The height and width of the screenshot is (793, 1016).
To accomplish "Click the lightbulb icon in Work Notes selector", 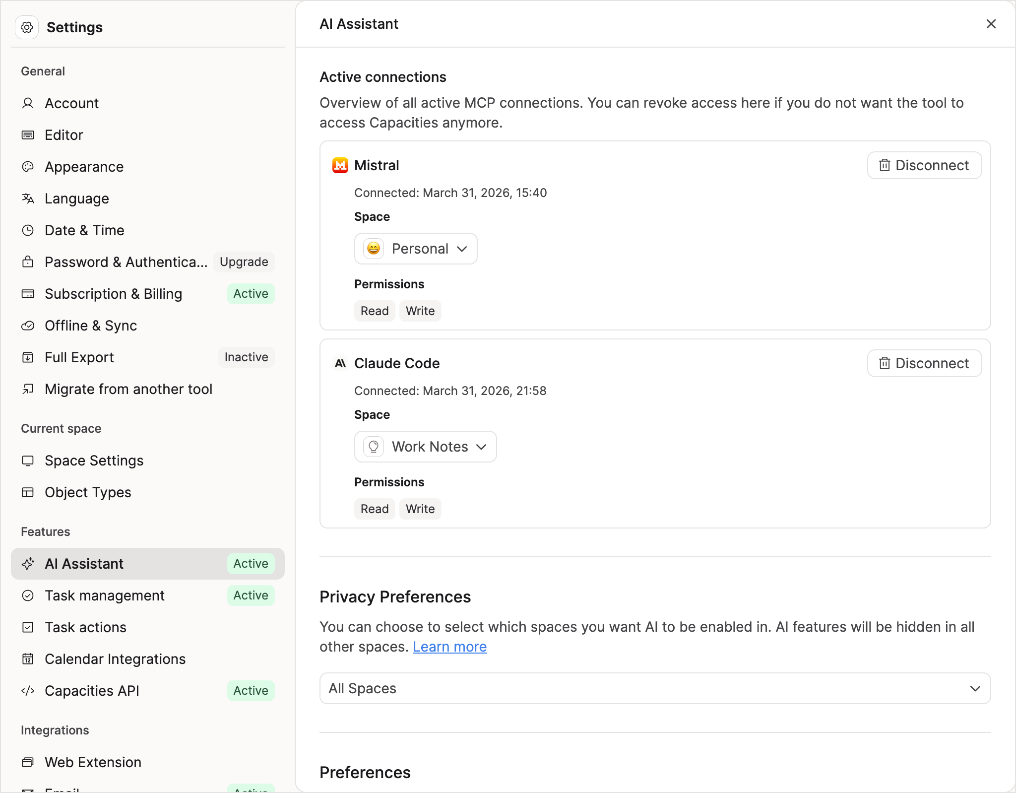I will [374, 447].
